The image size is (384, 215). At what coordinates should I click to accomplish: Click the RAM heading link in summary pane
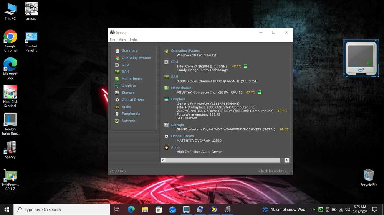pos(175,77)
